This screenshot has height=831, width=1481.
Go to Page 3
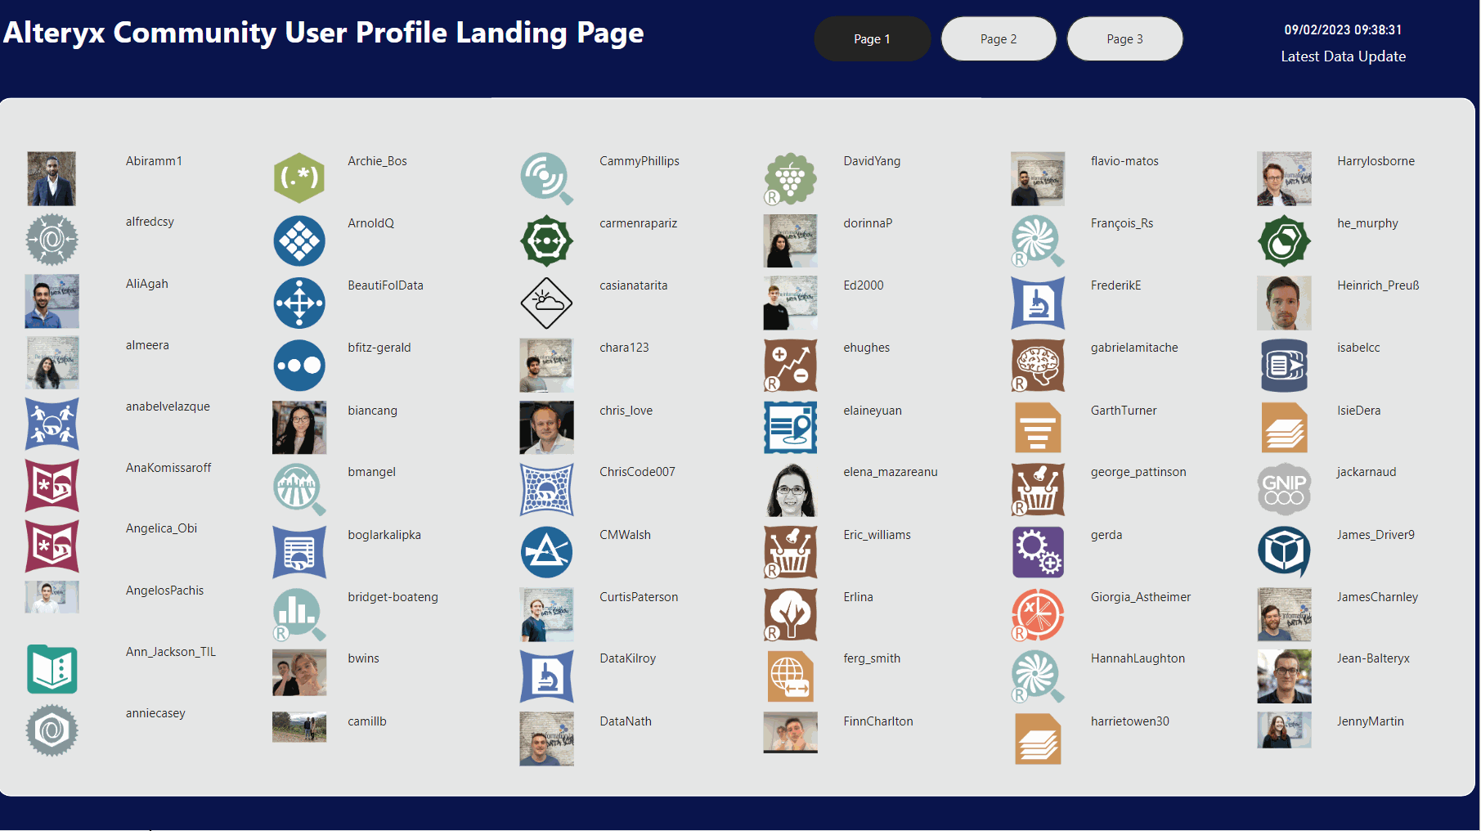1124,38
